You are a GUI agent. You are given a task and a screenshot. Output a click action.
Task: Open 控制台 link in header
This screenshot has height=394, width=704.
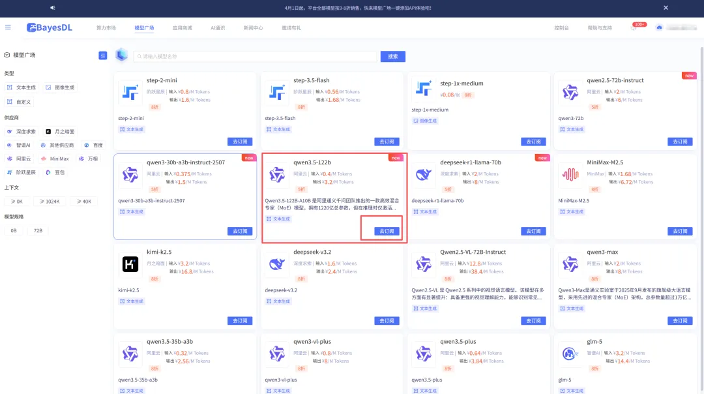pyautogui.click(x=561, y=28)
